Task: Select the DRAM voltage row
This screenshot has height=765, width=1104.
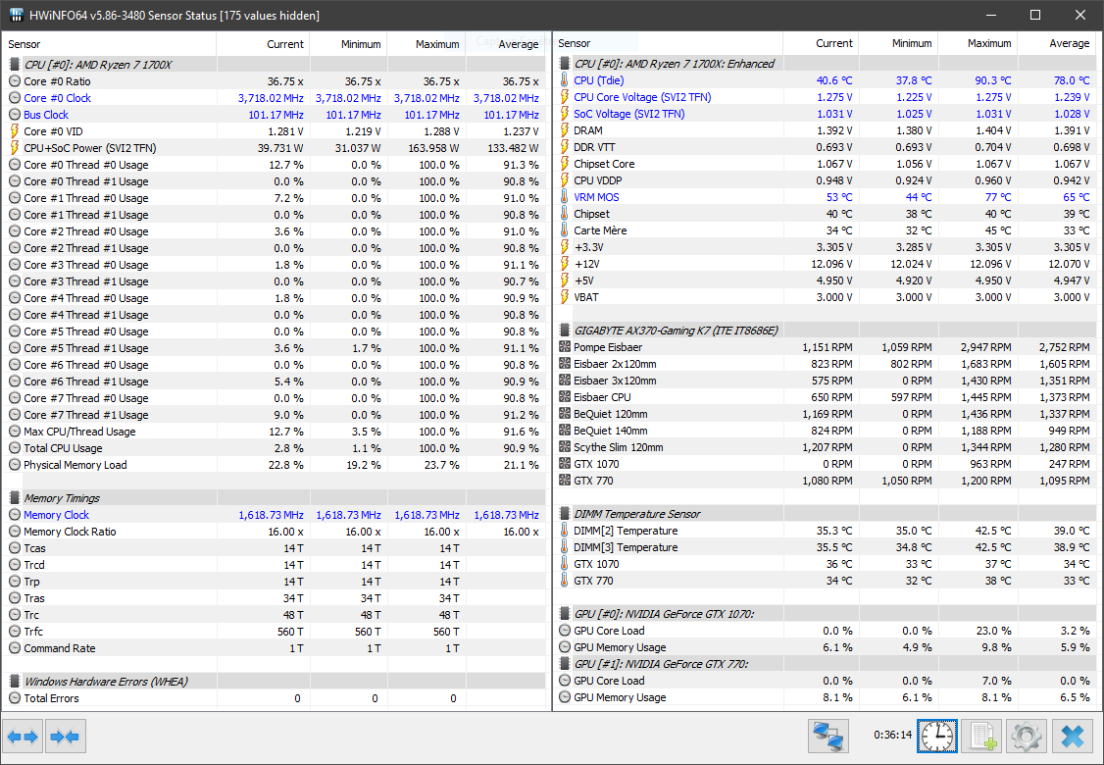Action: click(x=825, y=130)
